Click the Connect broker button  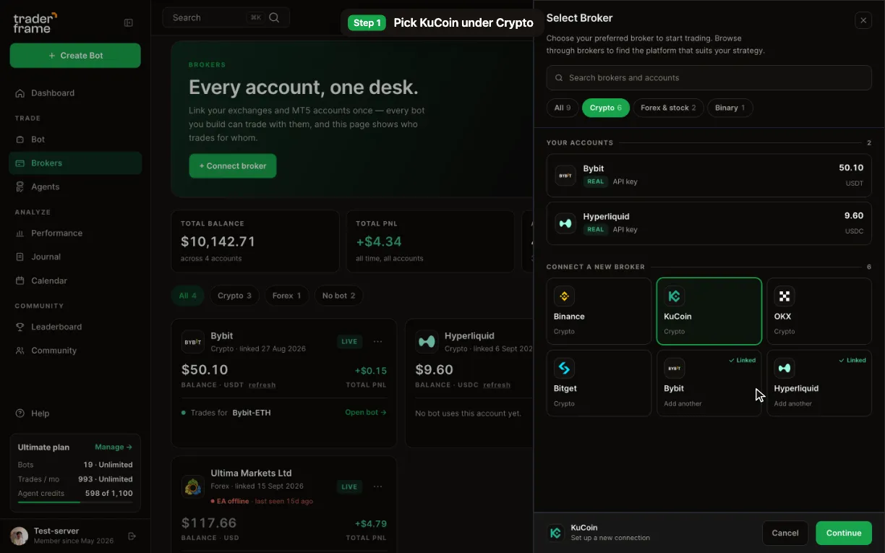[x=232, y=166]
